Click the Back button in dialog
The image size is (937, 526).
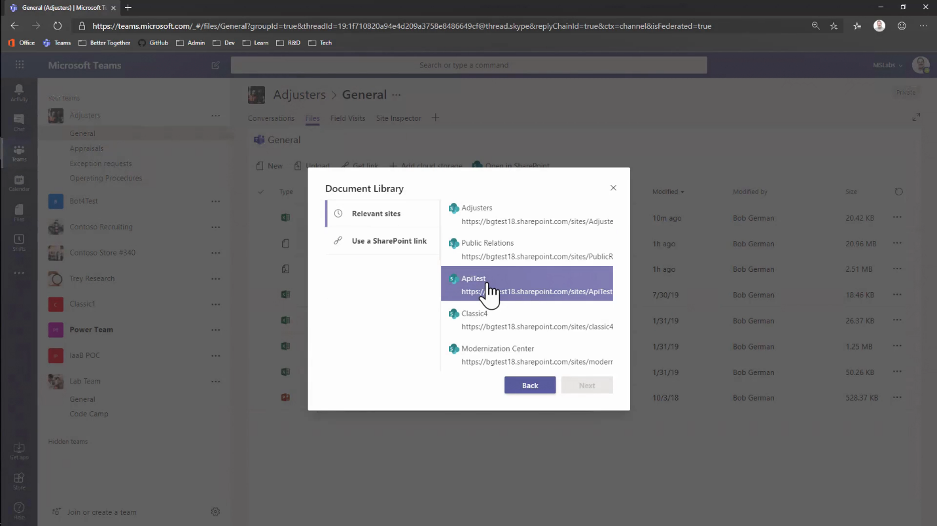(530, 386)
